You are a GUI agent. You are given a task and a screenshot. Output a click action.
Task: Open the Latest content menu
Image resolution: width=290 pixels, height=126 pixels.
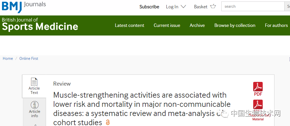click(129, 25)
